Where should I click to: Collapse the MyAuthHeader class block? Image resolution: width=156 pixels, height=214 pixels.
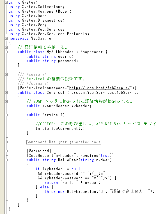pos(6,52)
